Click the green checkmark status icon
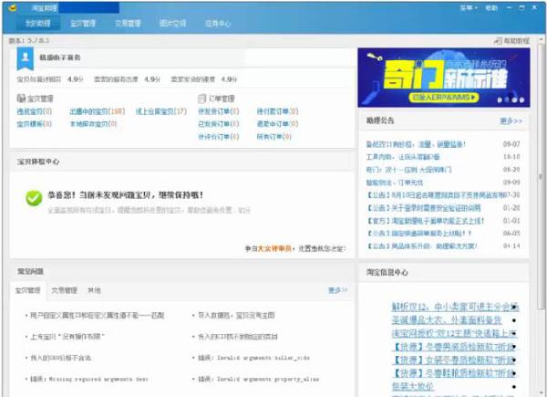The image size is (547, 397). [x=34, y=197]
